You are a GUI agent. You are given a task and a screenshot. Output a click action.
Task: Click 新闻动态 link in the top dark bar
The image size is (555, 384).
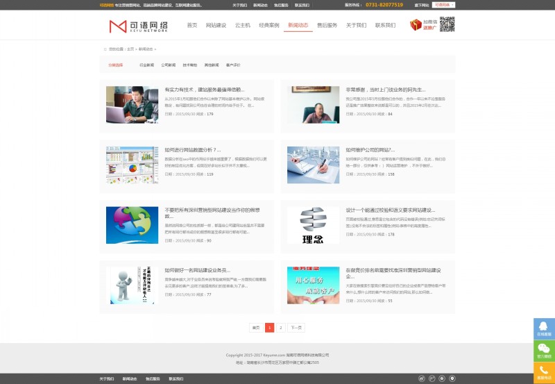260,6
